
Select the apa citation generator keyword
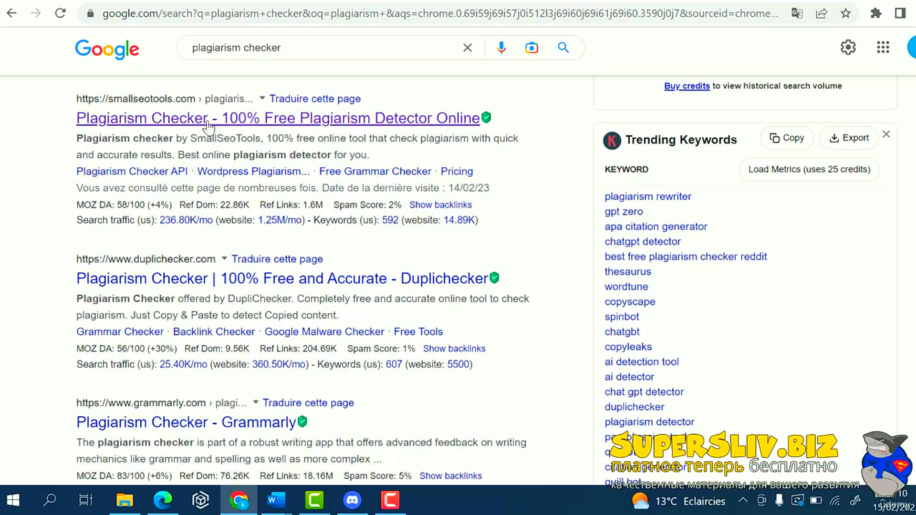[656, 227]
